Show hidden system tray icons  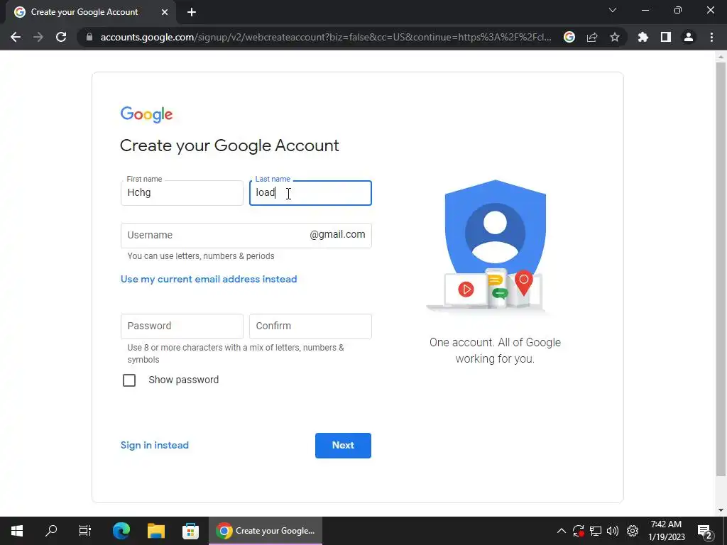[561, 531]
